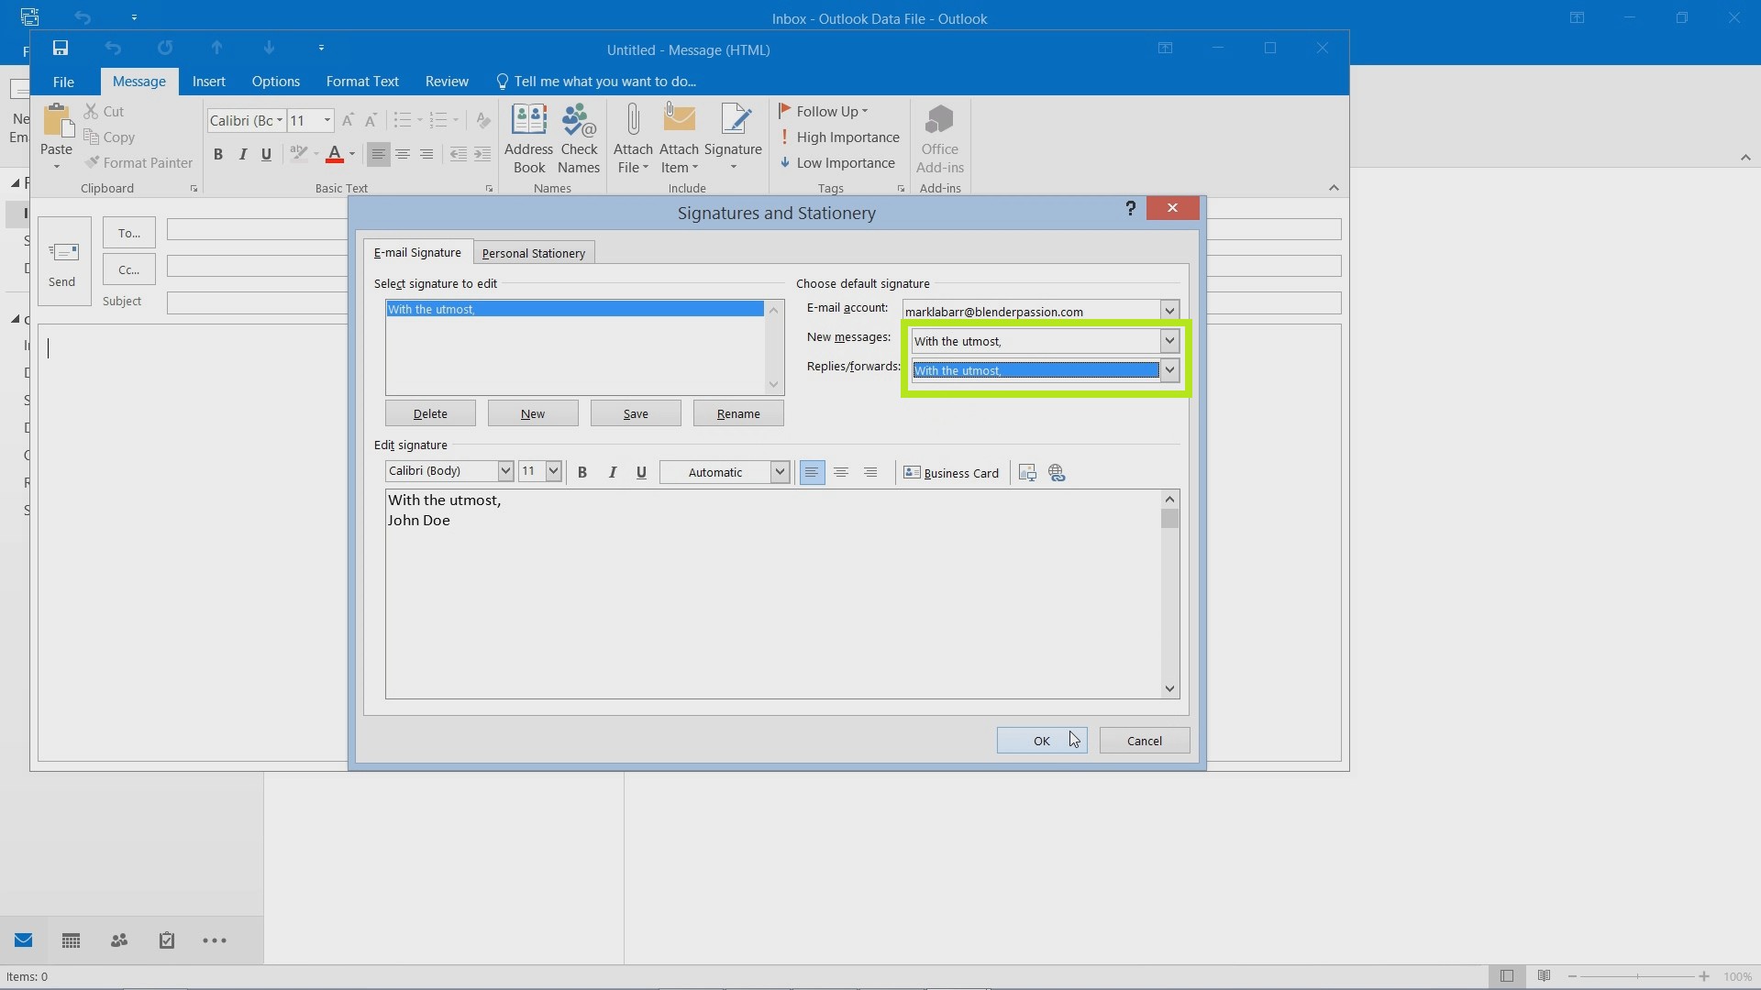1761x990 pixels.
Task: Click the Automatic font color dropdown
Action: click(x=779, y=471)
